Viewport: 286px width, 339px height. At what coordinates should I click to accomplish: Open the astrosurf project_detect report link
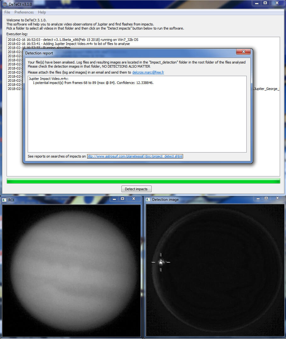coord(135,156)
